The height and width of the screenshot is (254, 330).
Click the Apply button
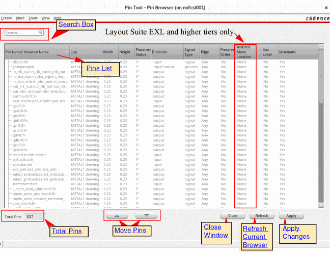291,215
